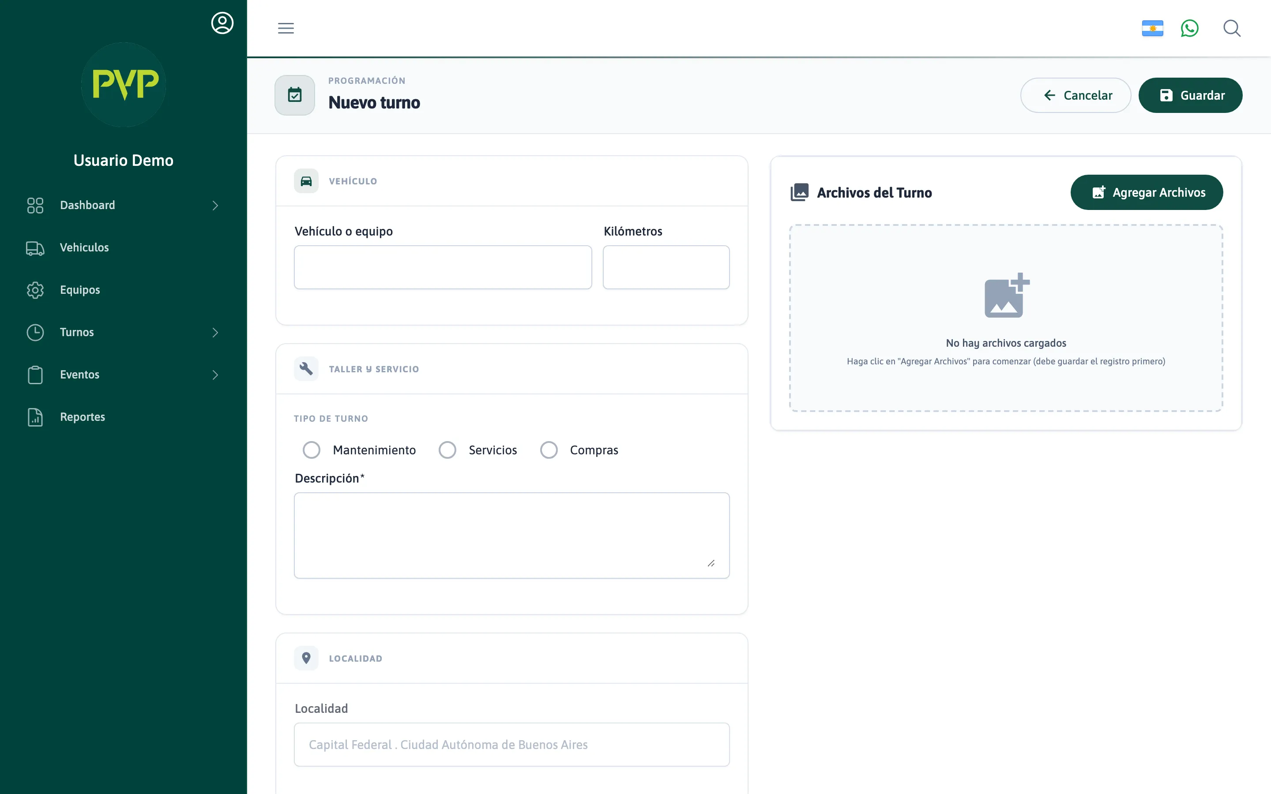Expand the Eventos submenu chevron
Viewport: 1271px width, 794px height.
click(215, 375)
